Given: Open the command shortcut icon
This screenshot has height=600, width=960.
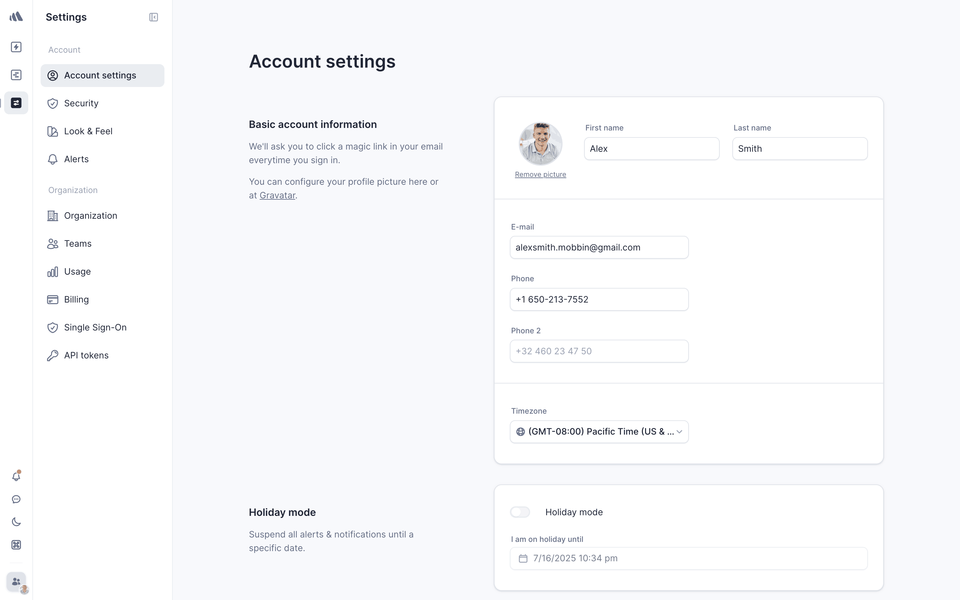Looking at the screenshot, I should 16,545.
